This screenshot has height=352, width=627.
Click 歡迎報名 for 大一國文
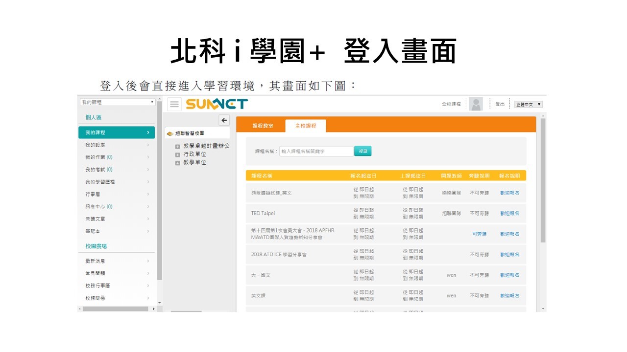click(x=509, y=275)
